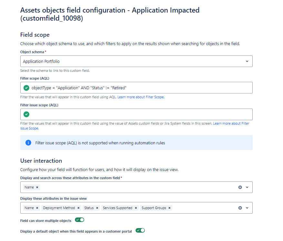Remove the Services Supported attribute tag

click(136, 208)
